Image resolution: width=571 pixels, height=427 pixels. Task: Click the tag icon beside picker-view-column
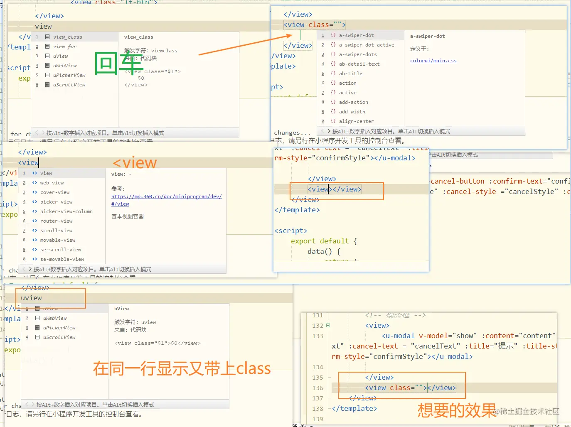35,211
